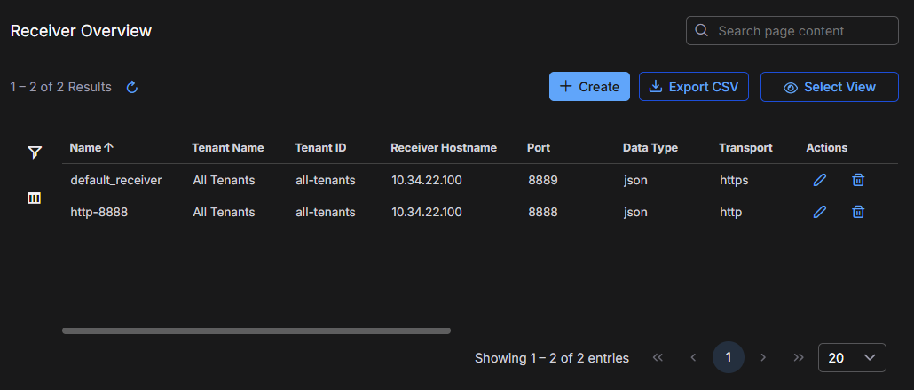914x390 pixels.
Task: Delete the default_receiver entry
Action: pos(858,180)
